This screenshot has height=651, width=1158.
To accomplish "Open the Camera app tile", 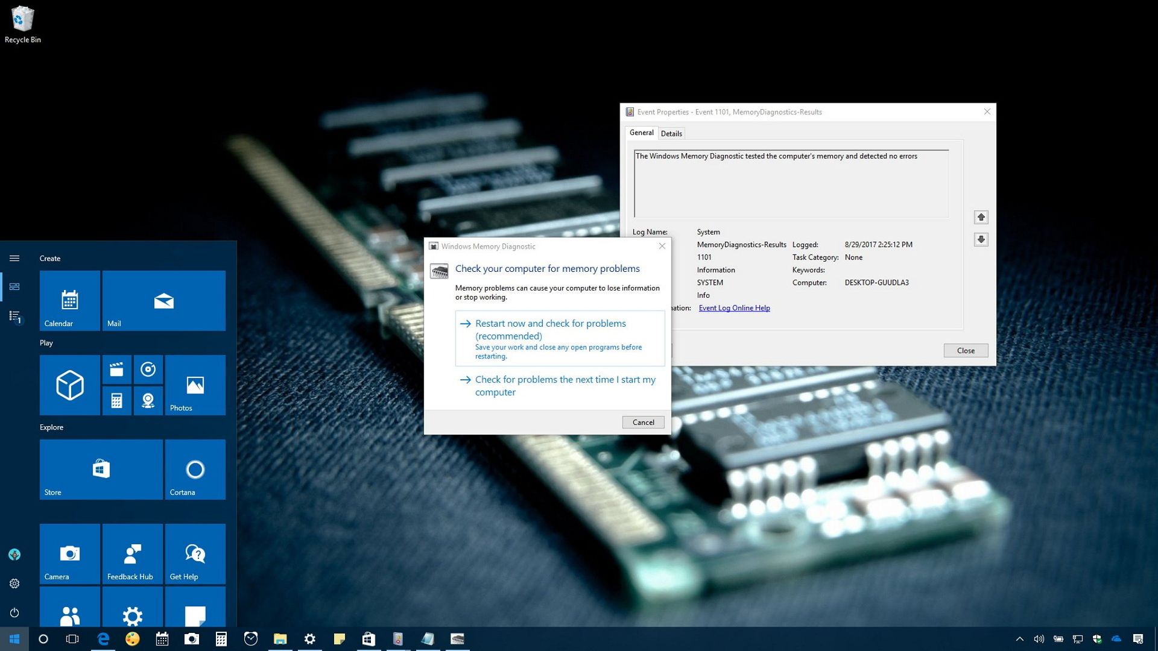I will point(69,553).
